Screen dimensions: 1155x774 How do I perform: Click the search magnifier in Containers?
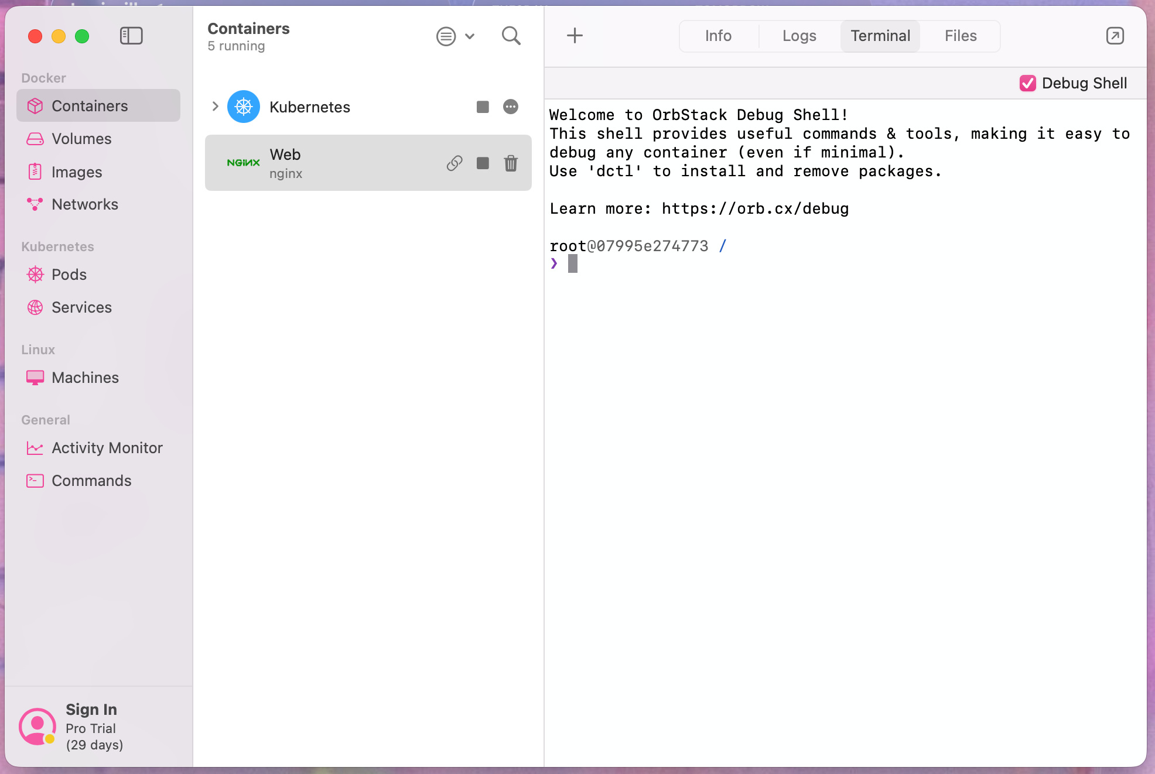click(x=511, y=36)
